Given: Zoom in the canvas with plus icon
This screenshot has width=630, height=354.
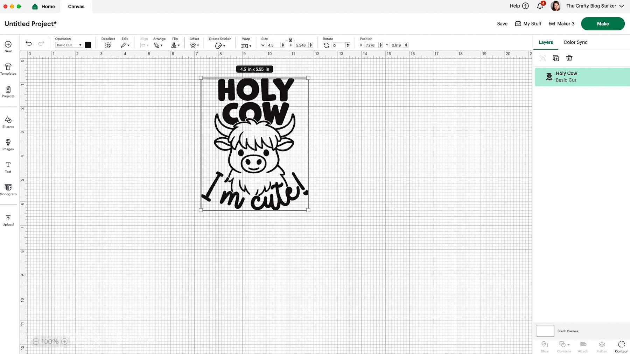Looking at the screenshot, I should coord(64,341).
